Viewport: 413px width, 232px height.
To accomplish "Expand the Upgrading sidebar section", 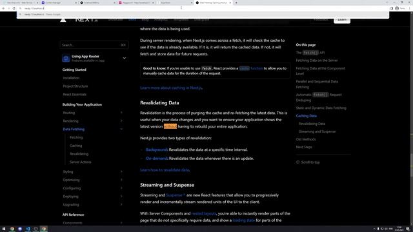I will [121, 205].
